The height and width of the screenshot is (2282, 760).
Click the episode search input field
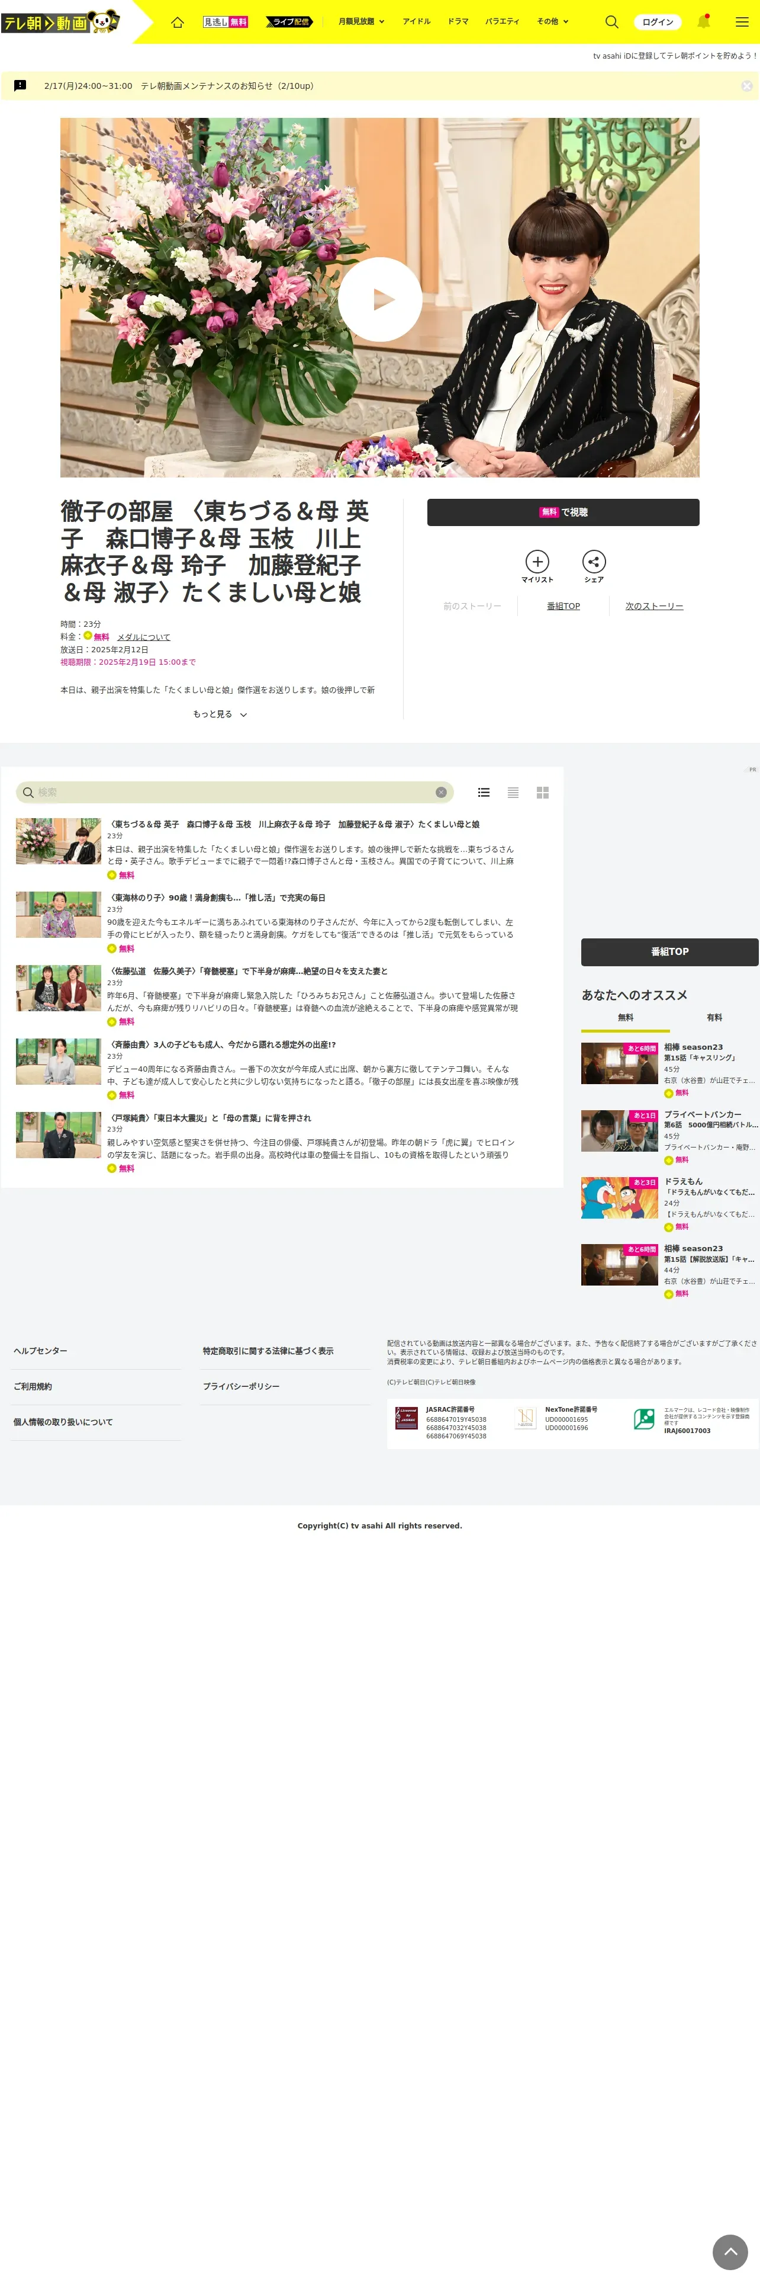click(234, 792)
